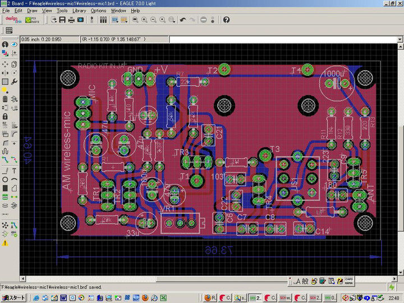Open the Options menu
Image resolution: width=404 pixels, height=303 pixels.
click(98, 11)
